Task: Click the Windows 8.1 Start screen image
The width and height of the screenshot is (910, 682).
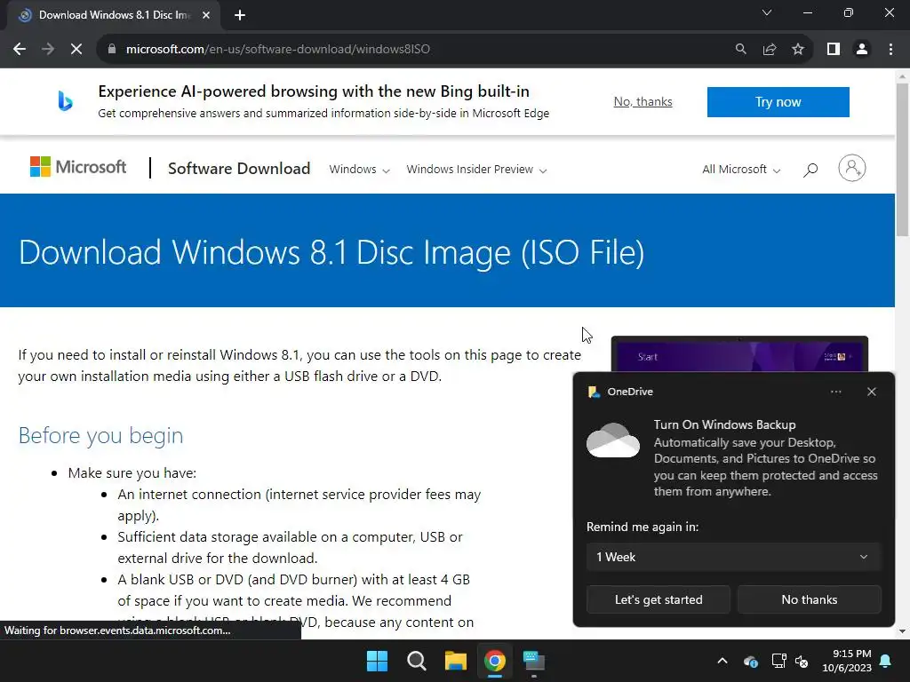Action: pos(739,354)
